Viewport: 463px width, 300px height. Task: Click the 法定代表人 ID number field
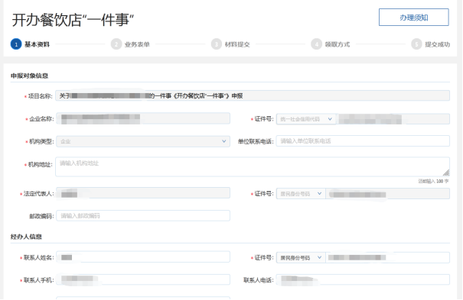pyautogui.click(x=388, y=194)
